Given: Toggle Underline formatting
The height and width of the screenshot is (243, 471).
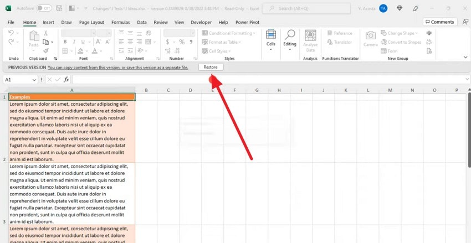Looking at the screenshot, I should [x=83, y=42].
